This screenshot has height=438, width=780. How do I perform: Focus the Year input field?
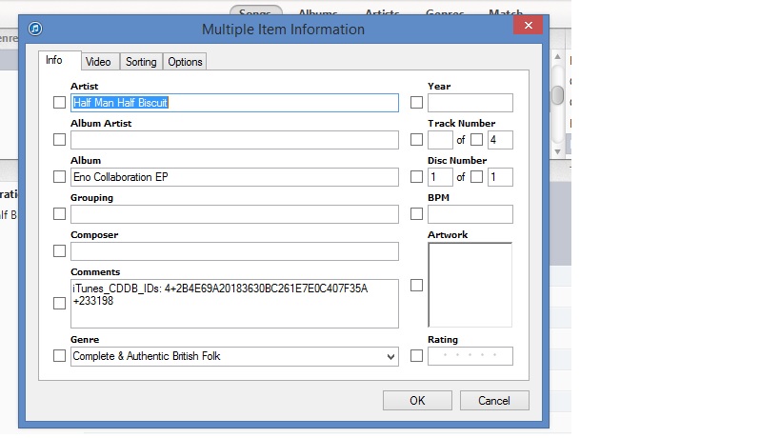470,103
